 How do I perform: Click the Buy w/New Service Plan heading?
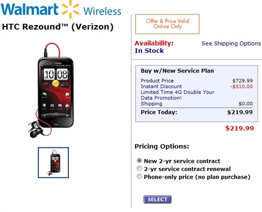(177, 70)
